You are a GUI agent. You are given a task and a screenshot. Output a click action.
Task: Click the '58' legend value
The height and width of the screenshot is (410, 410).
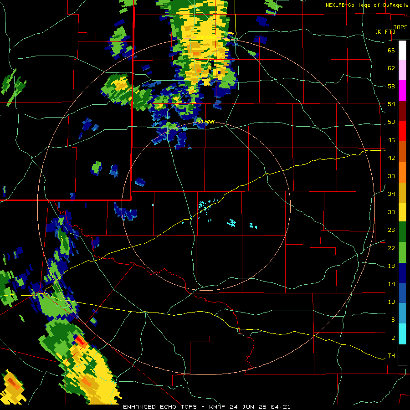[391, 86]
